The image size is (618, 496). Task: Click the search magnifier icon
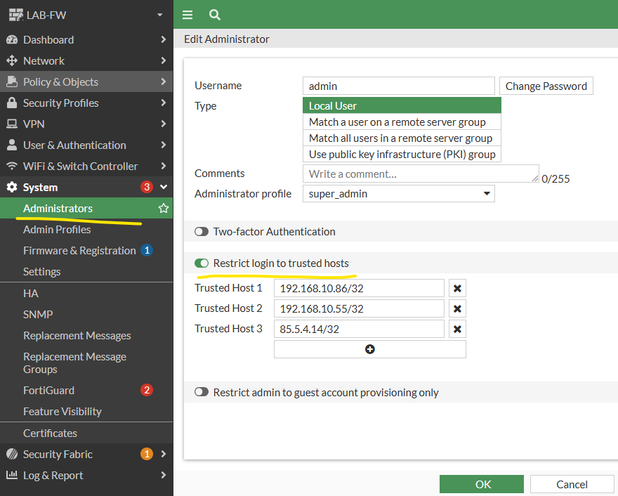pyautogui.click(x=215, y=15)
